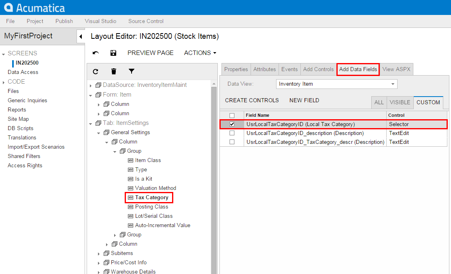Tick the UsrLocalTaxCategoryID_TaxCategory_descr checkbox
Screen dimensions: 451x274
click(x=232, y=142)
